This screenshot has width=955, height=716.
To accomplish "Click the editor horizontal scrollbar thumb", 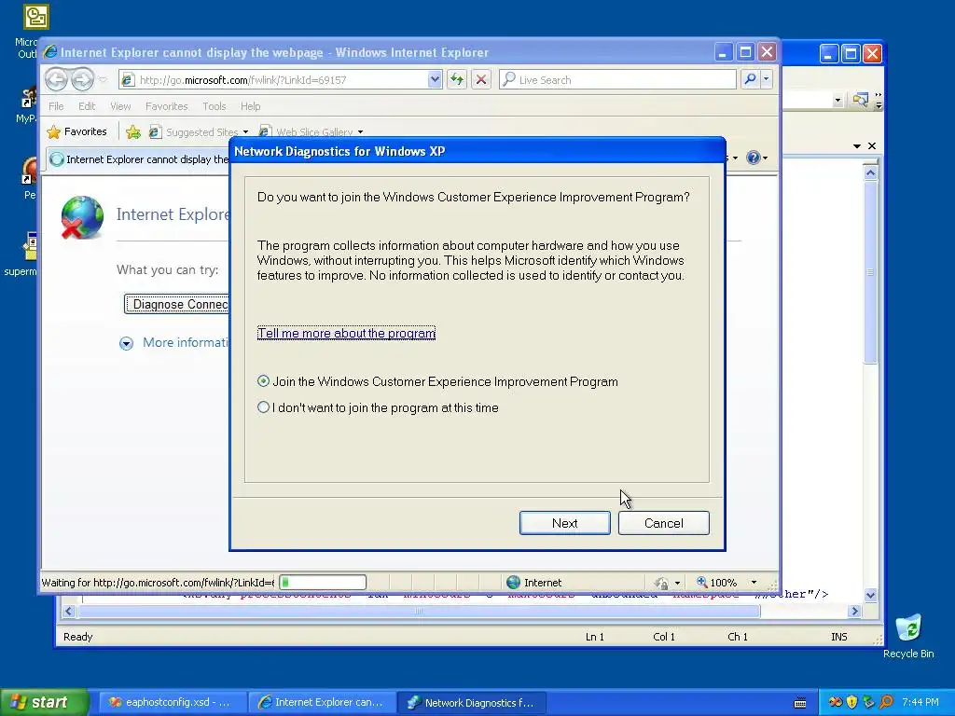I will (x=419, y=611).
